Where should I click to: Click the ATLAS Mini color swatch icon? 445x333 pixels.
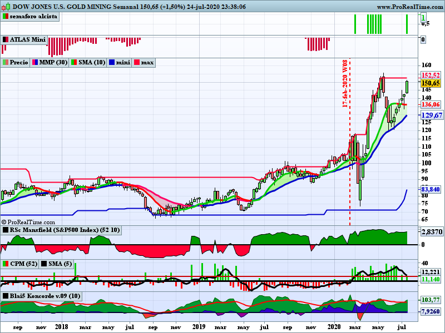click(6, 39)
